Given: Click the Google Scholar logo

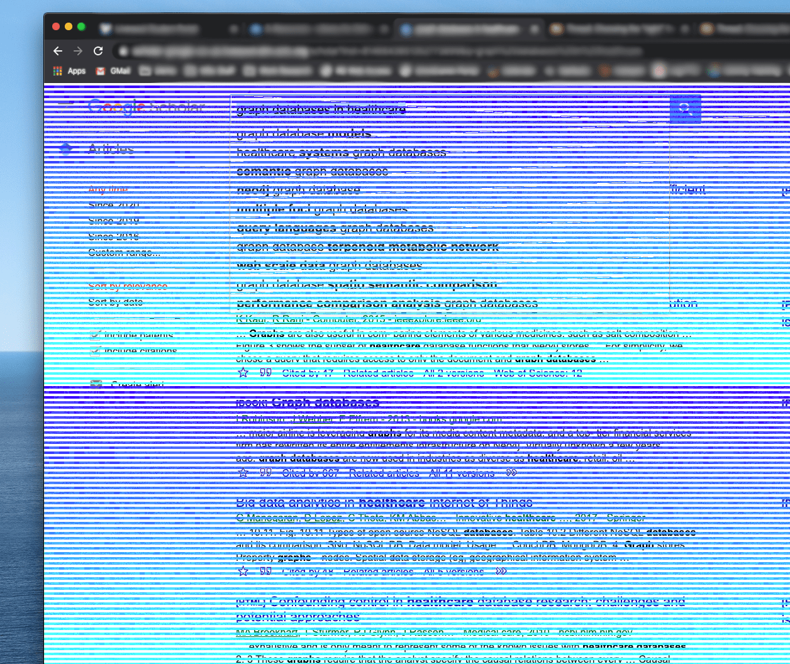Looking at the screenshot, I should pos(146,108).
